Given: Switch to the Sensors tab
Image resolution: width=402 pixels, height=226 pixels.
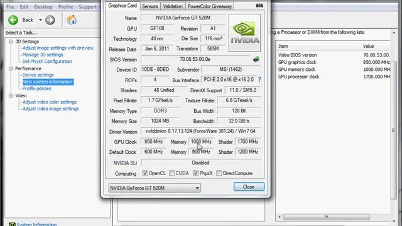Looking at the screenshot, I should 150,6.
